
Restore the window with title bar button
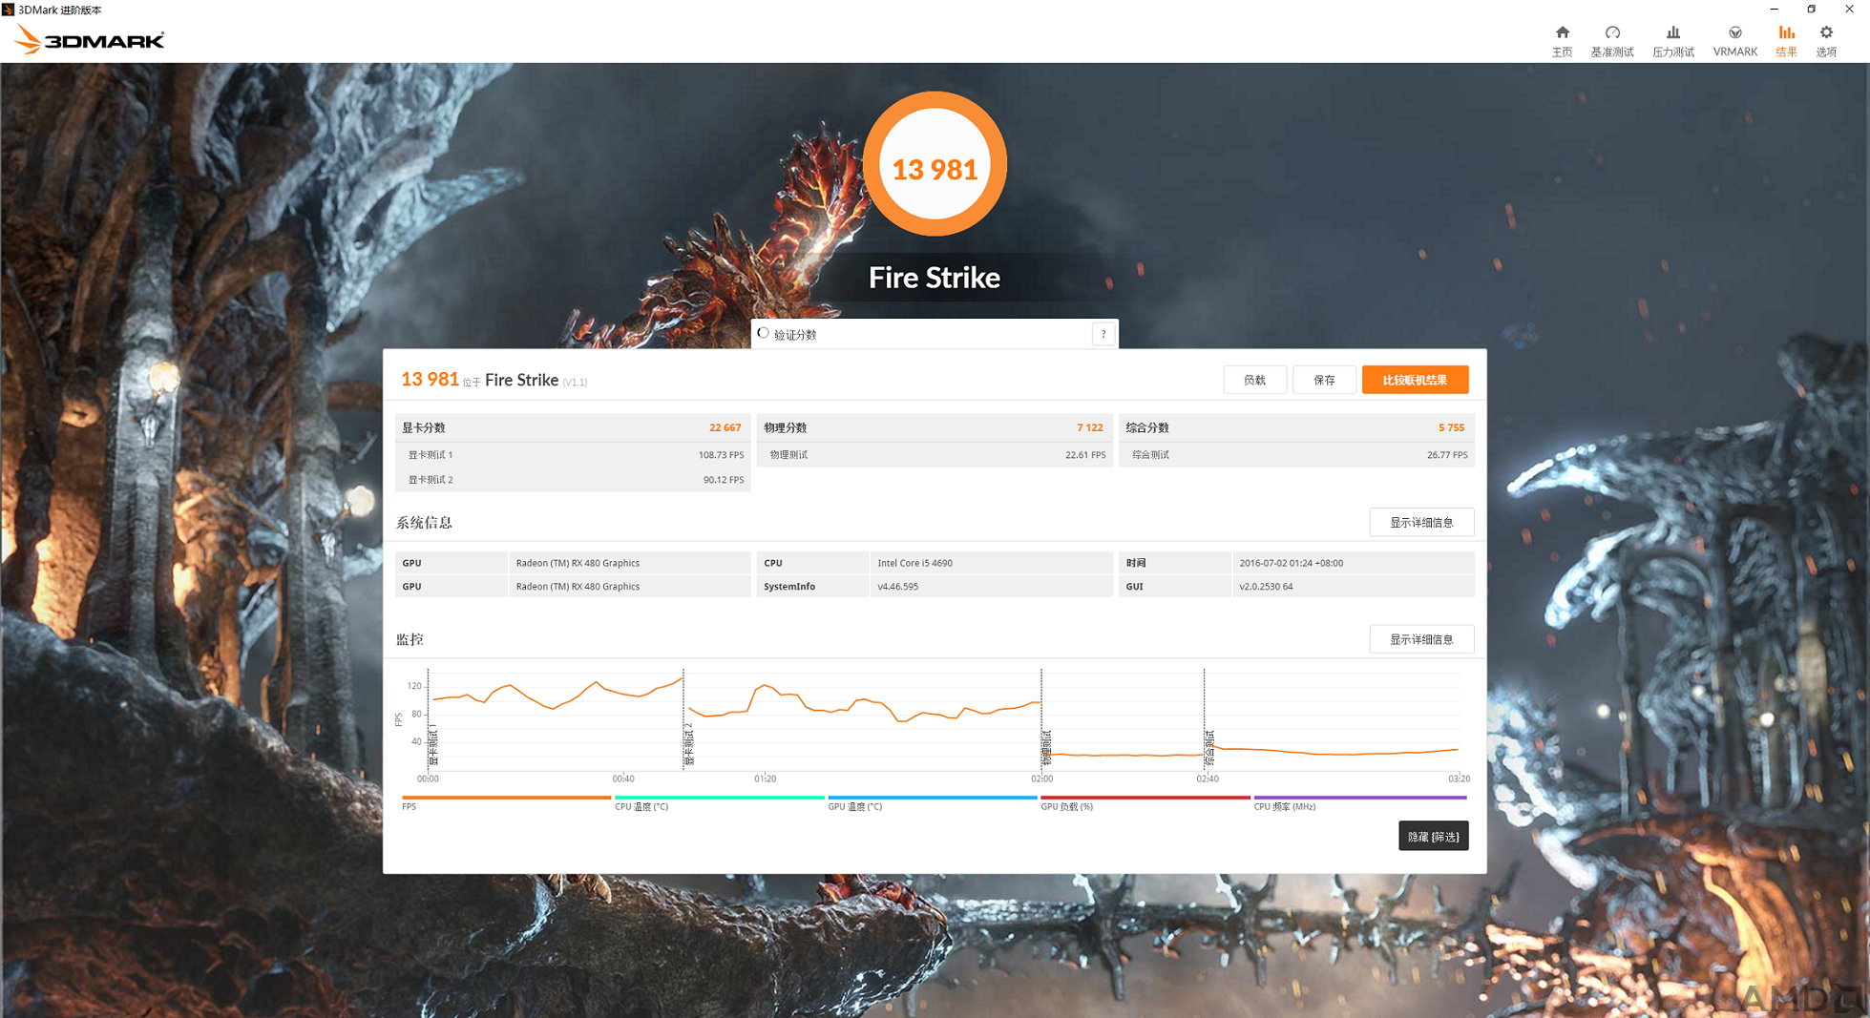pos(1811,10)
